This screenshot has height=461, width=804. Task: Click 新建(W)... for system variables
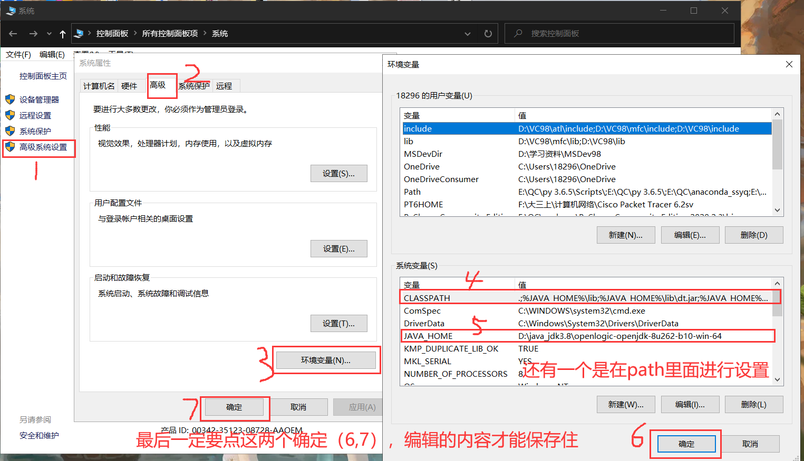[x=626, y=404]
